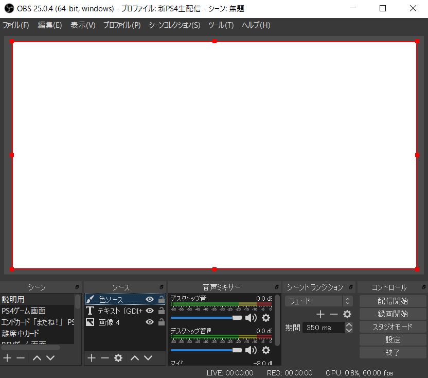Mute the デスクトップ音声 channel

[x=251, y=350]
